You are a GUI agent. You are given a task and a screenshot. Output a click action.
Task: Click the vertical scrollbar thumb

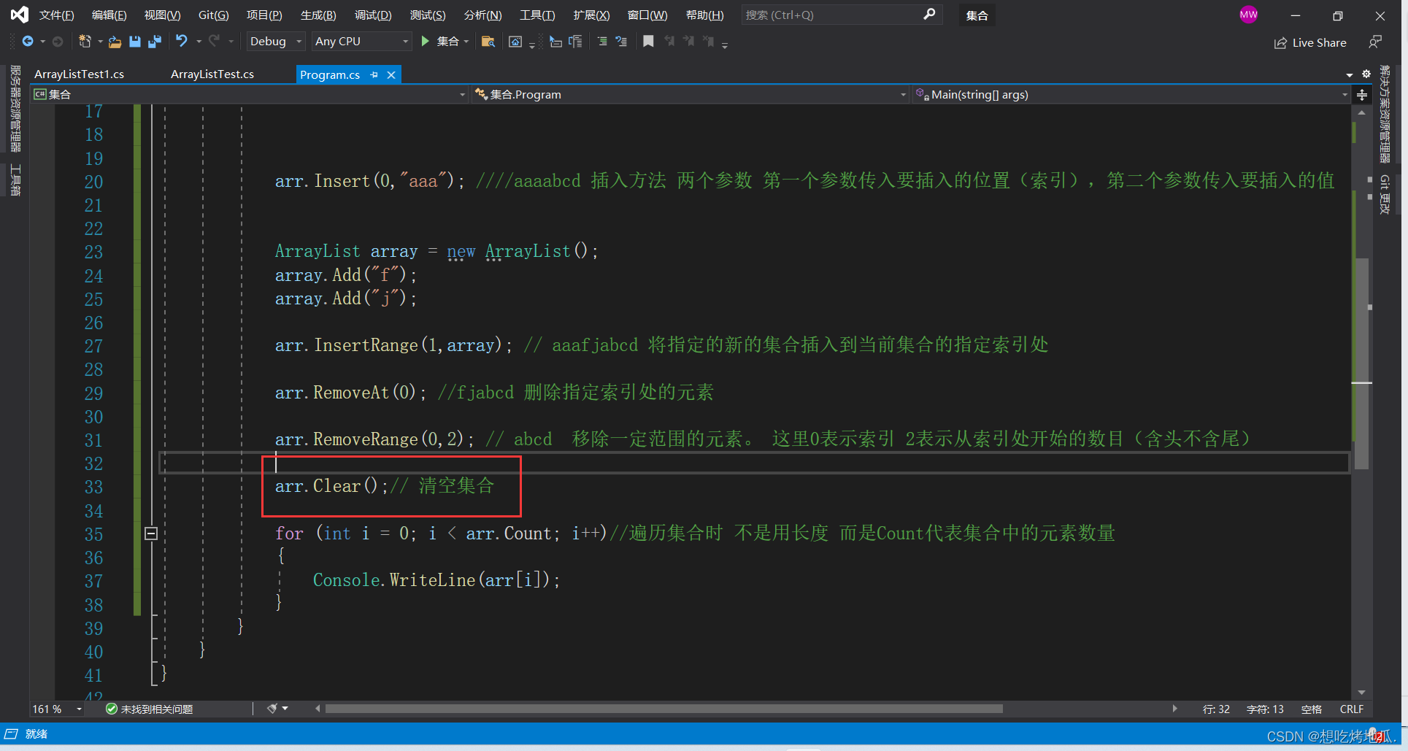click(1362, 364)
